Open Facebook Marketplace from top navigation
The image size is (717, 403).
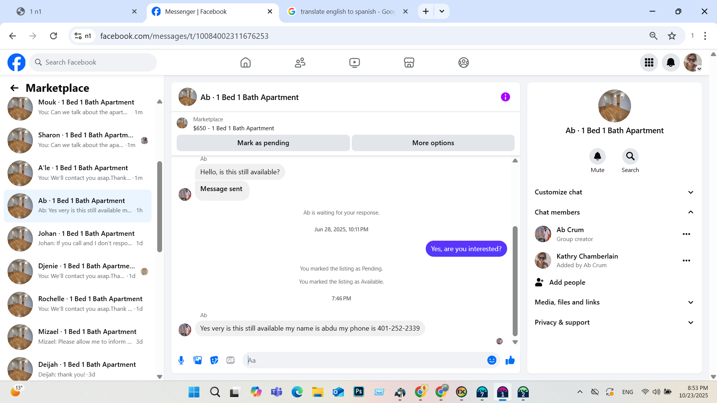pyautogui.click(x=409, y=62)
